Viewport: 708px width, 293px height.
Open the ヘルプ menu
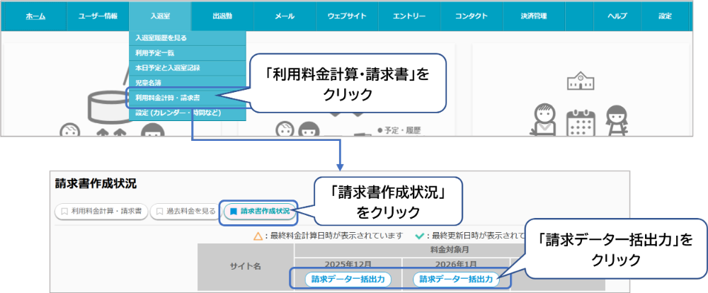tap(607, 16)
